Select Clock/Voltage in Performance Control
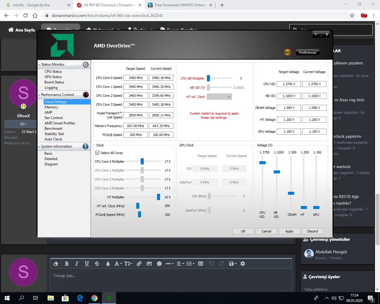The width and height of the screenshot is (380, 304). pyautogui.click(x=67, y=102)
